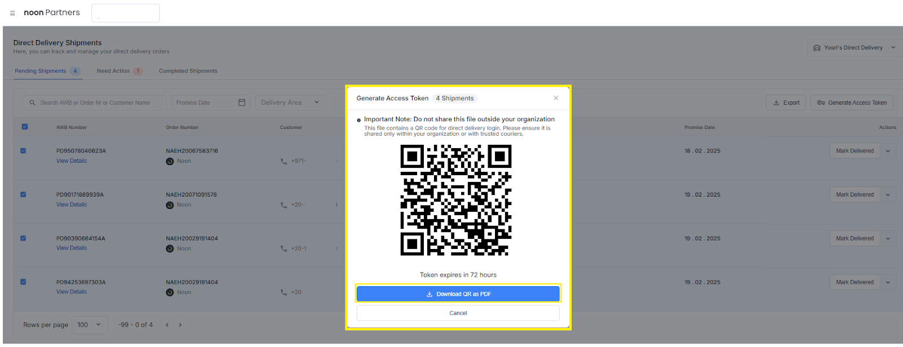
Task: Click the Promise Date field
Action: click(211, 103)
